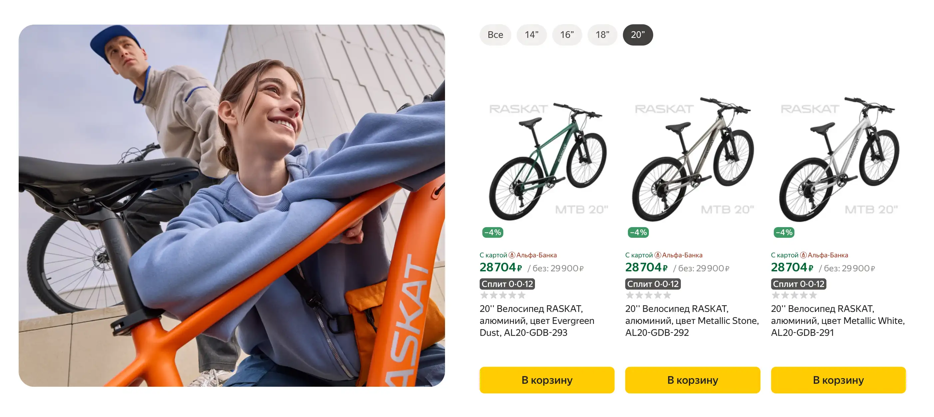Select the 20" wheel size filter
Viewport: 934px width, 417px height.
point(638,35)
